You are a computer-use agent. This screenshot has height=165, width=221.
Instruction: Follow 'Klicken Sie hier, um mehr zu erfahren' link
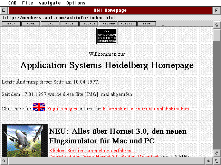coord(93,151)
